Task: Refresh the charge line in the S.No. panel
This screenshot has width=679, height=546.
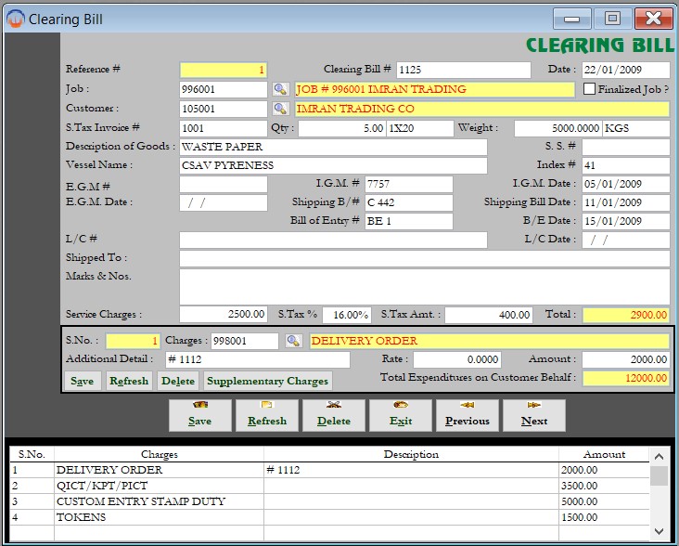Action: pyautogui.click(x=129, y=381)
